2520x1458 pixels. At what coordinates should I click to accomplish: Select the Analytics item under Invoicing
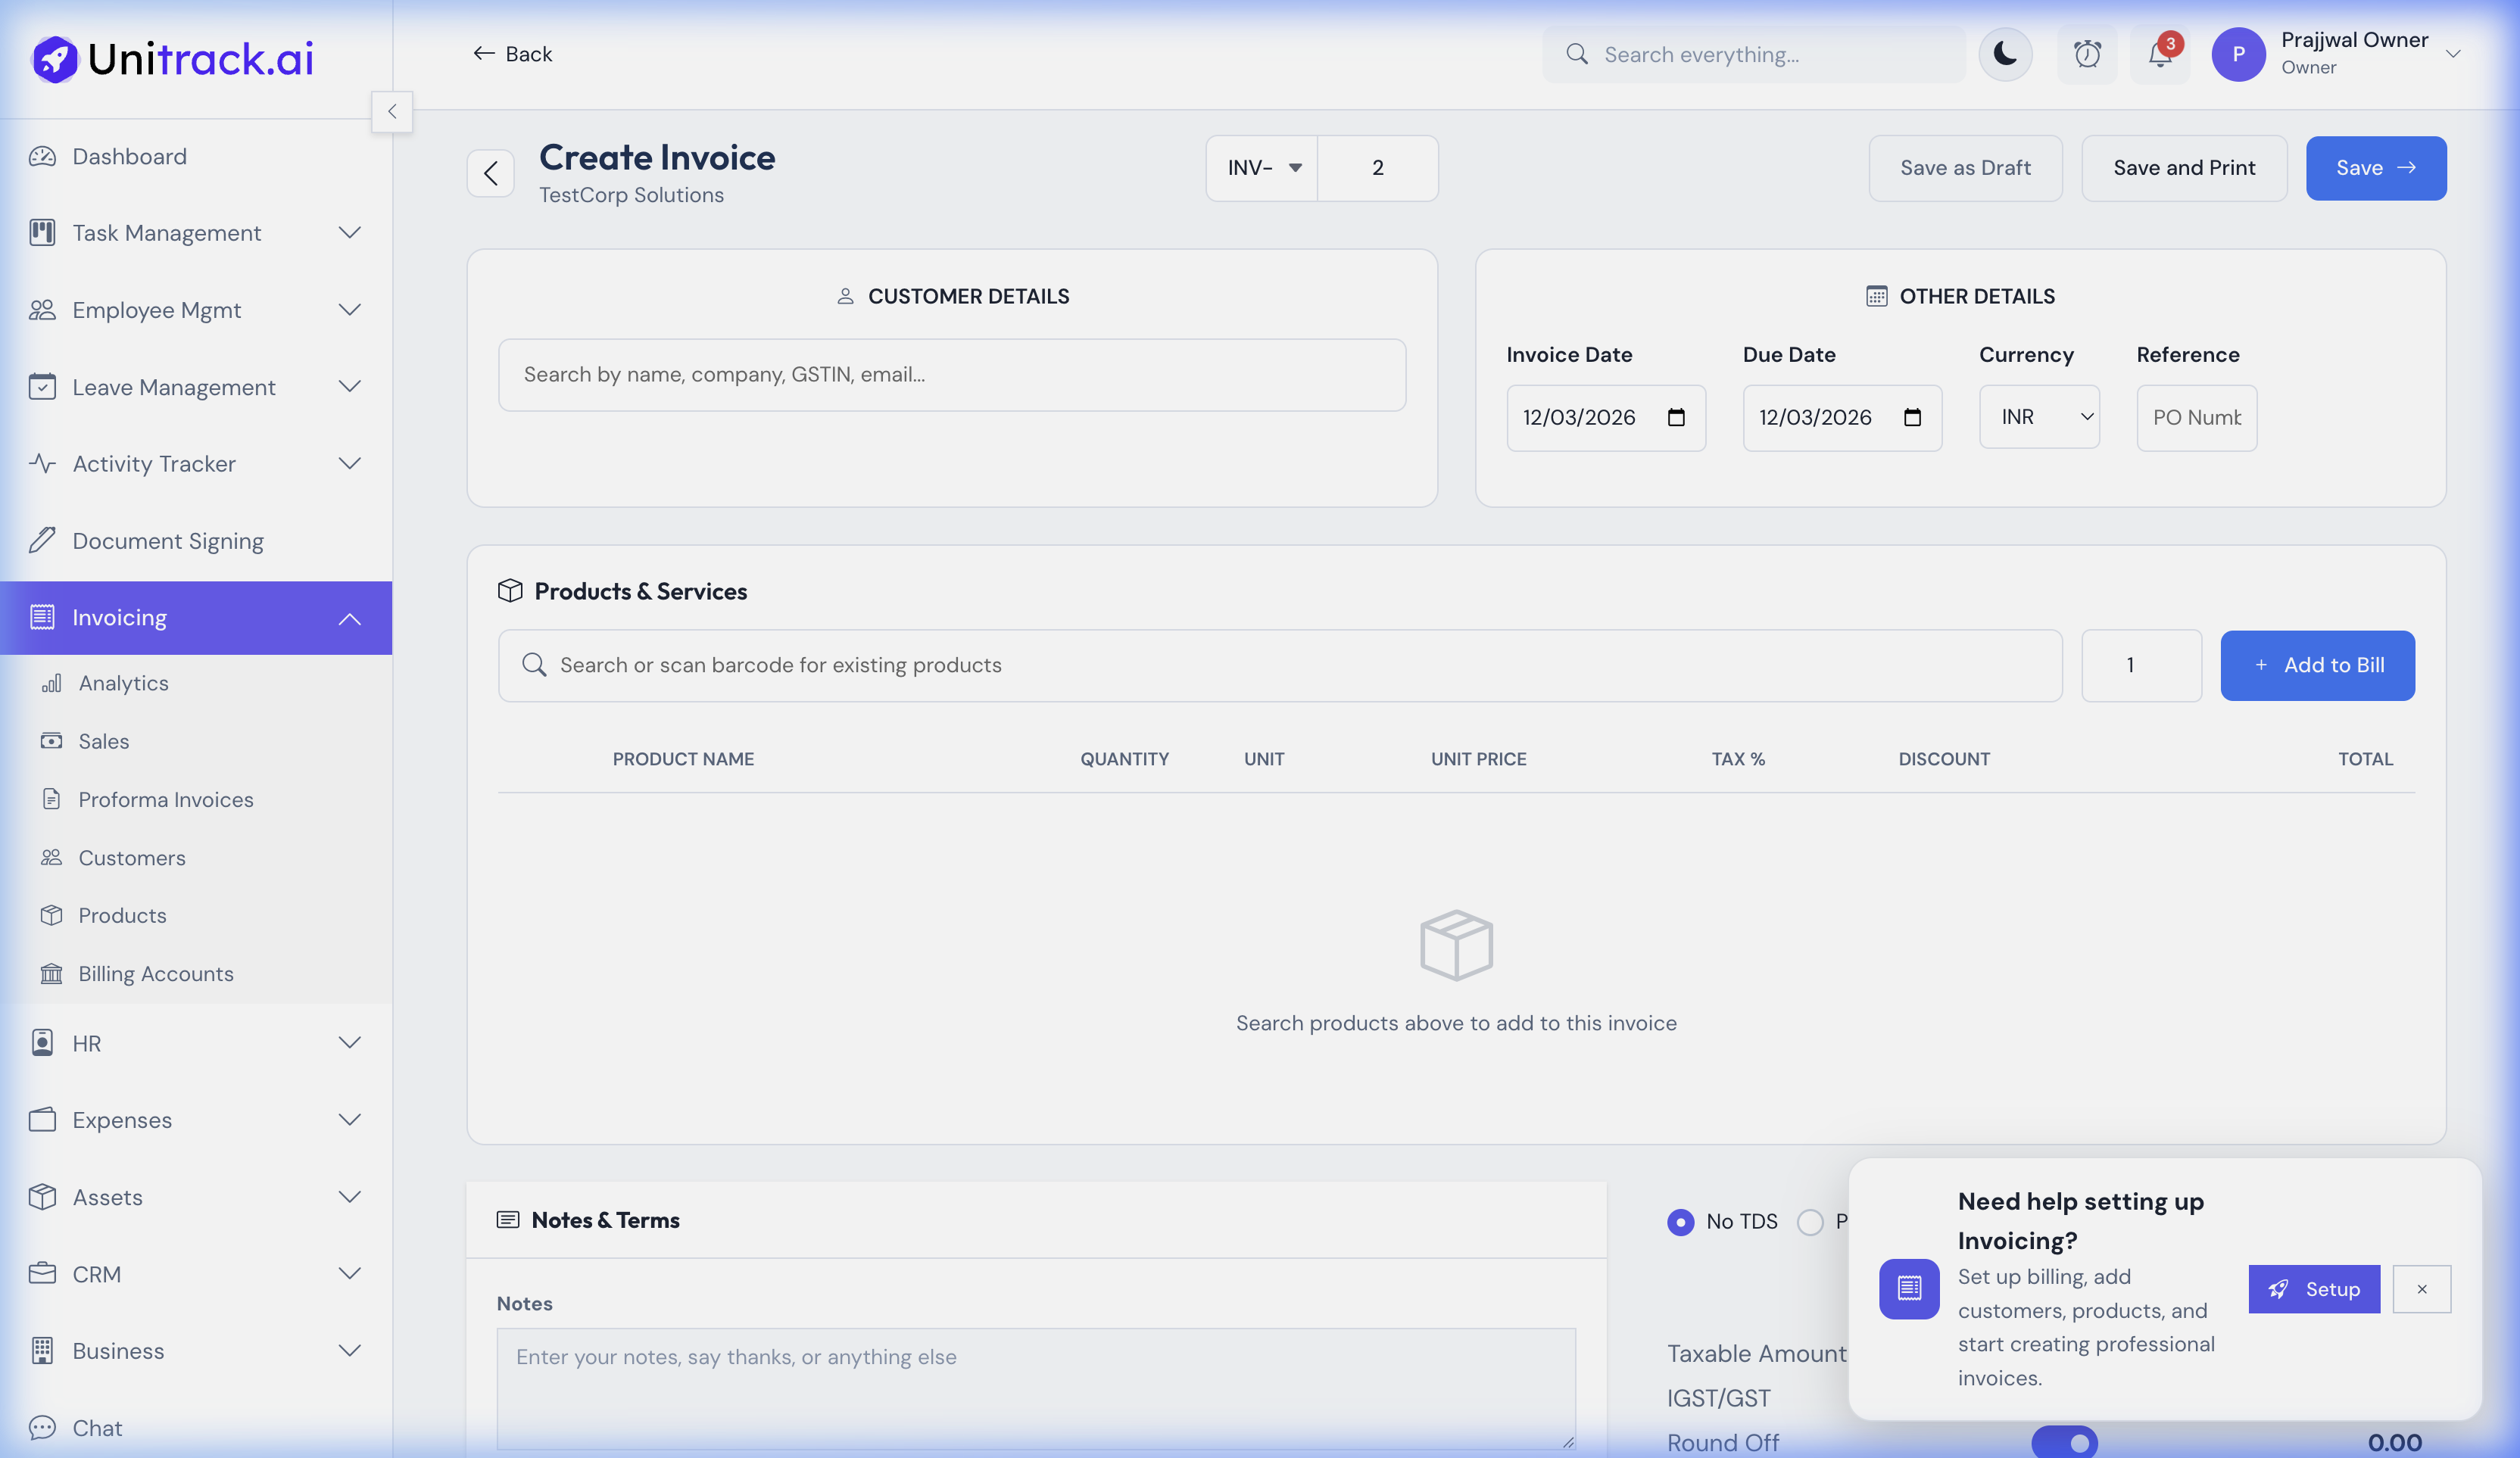tap(124, 682)
